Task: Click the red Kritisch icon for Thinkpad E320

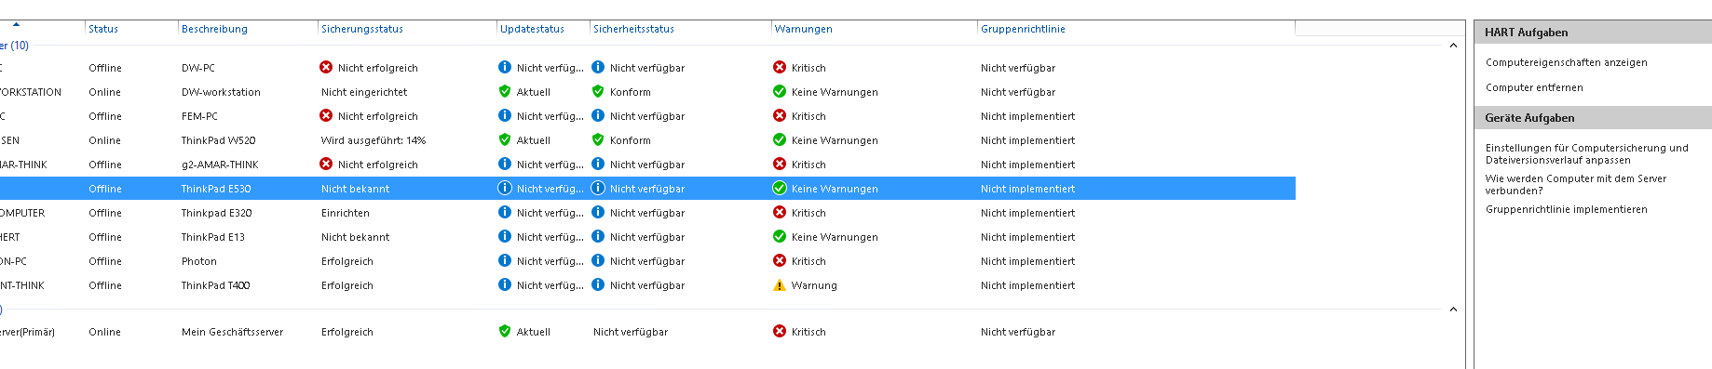Action: click(780, 212)
